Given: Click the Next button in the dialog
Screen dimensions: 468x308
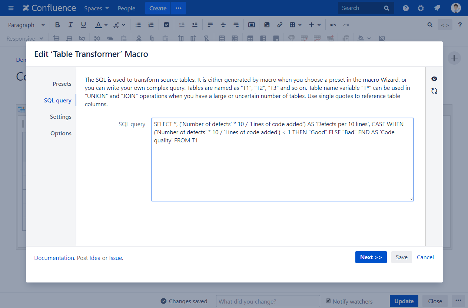Looking at the screenshot, I should (x=371, y=257).
